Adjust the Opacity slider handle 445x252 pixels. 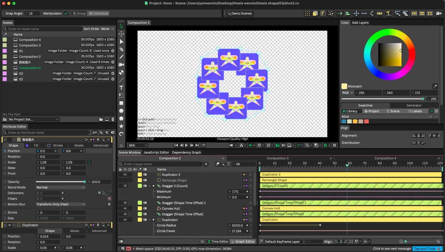click(84, 182)
